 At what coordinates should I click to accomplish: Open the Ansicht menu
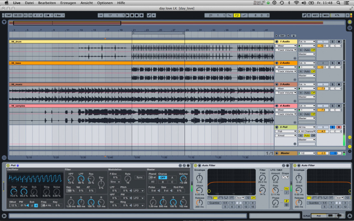[x=87, y=3]
